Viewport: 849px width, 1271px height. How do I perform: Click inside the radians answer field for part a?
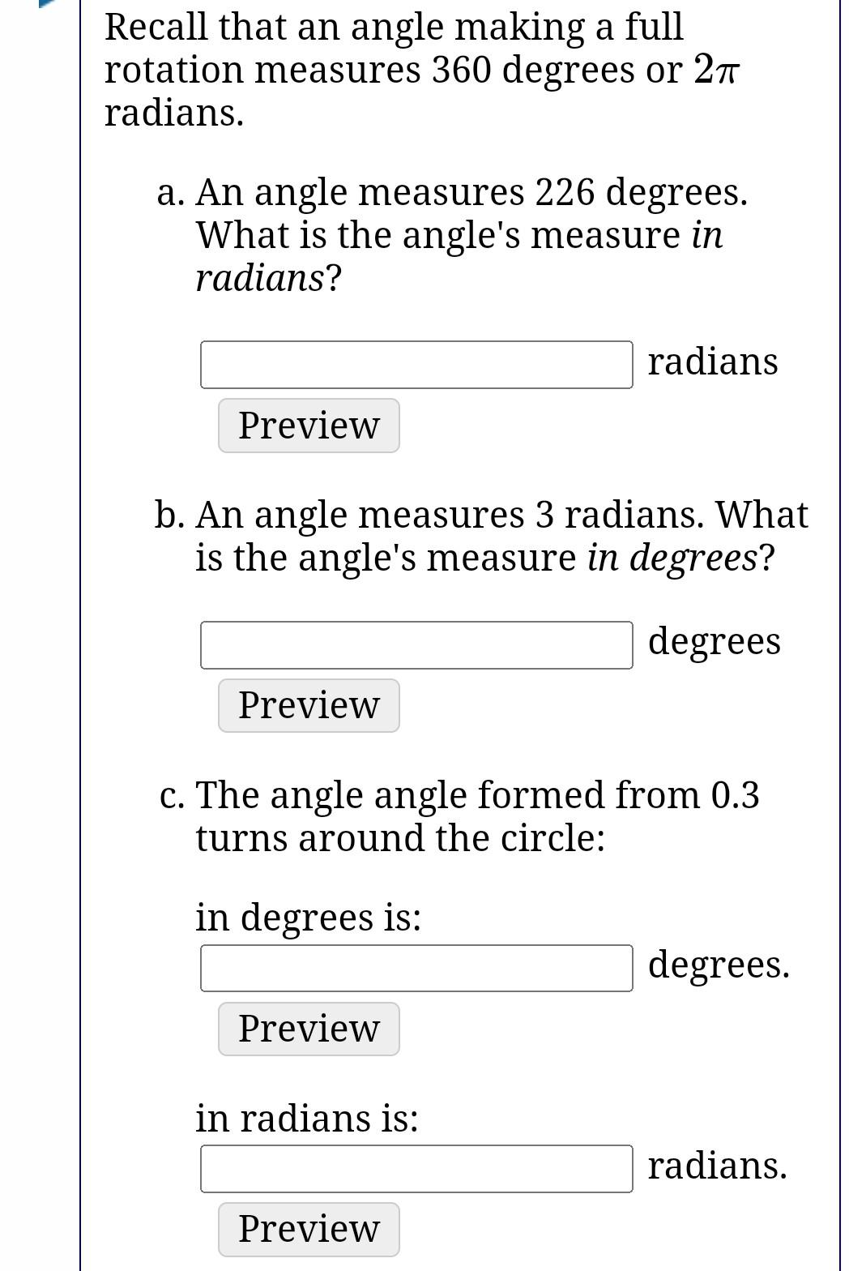416,364
